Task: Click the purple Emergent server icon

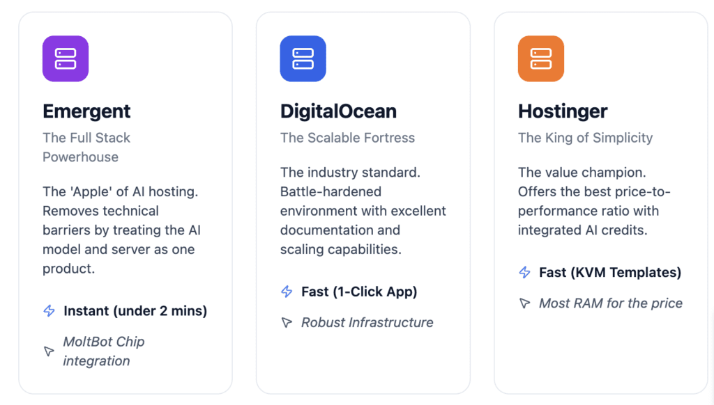Action: coord(65,58)
